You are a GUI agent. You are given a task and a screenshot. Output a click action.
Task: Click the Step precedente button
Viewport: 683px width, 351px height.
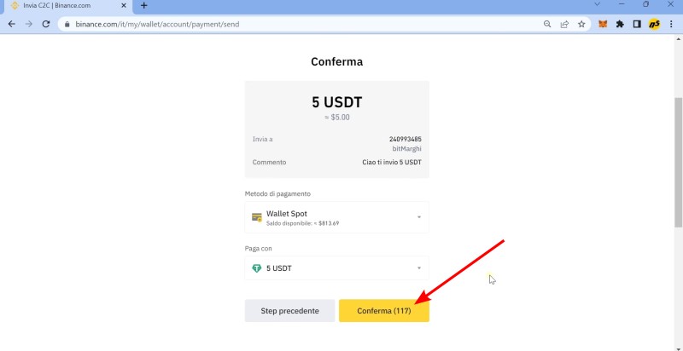pos(289,311)
